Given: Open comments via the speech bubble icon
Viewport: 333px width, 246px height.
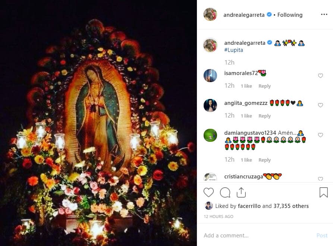Looking at the screenshot, I should point(225,193).
